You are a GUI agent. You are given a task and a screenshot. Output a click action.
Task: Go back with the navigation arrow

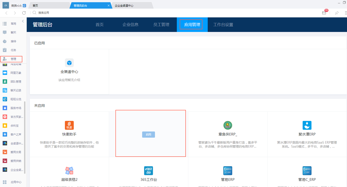point(7,13)
